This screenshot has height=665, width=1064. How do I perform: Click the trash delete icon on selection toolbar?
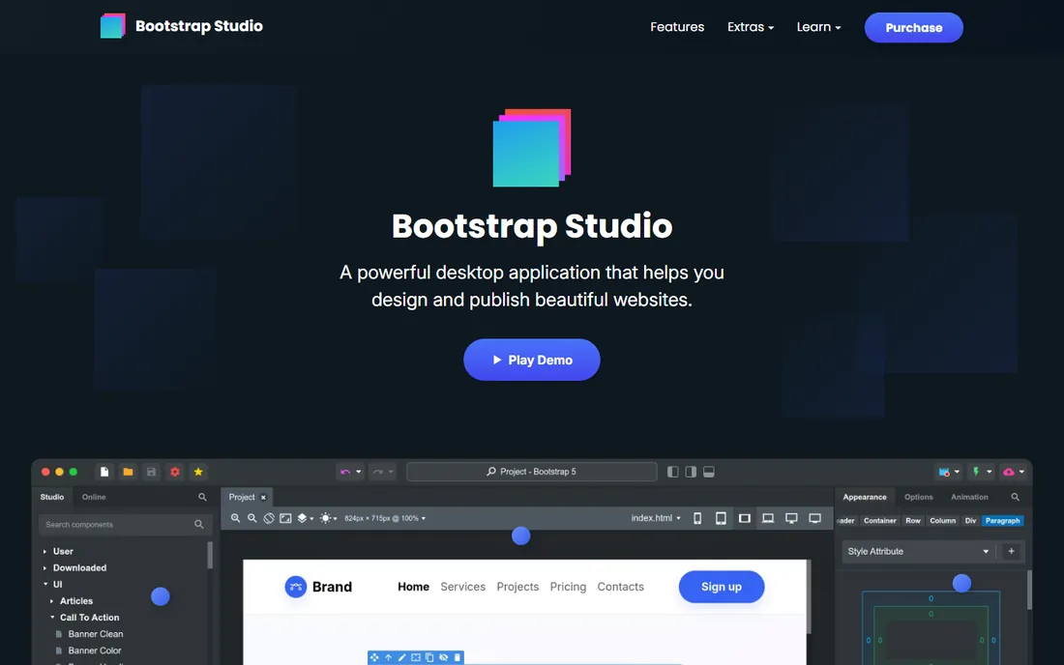tap(458, 657)
